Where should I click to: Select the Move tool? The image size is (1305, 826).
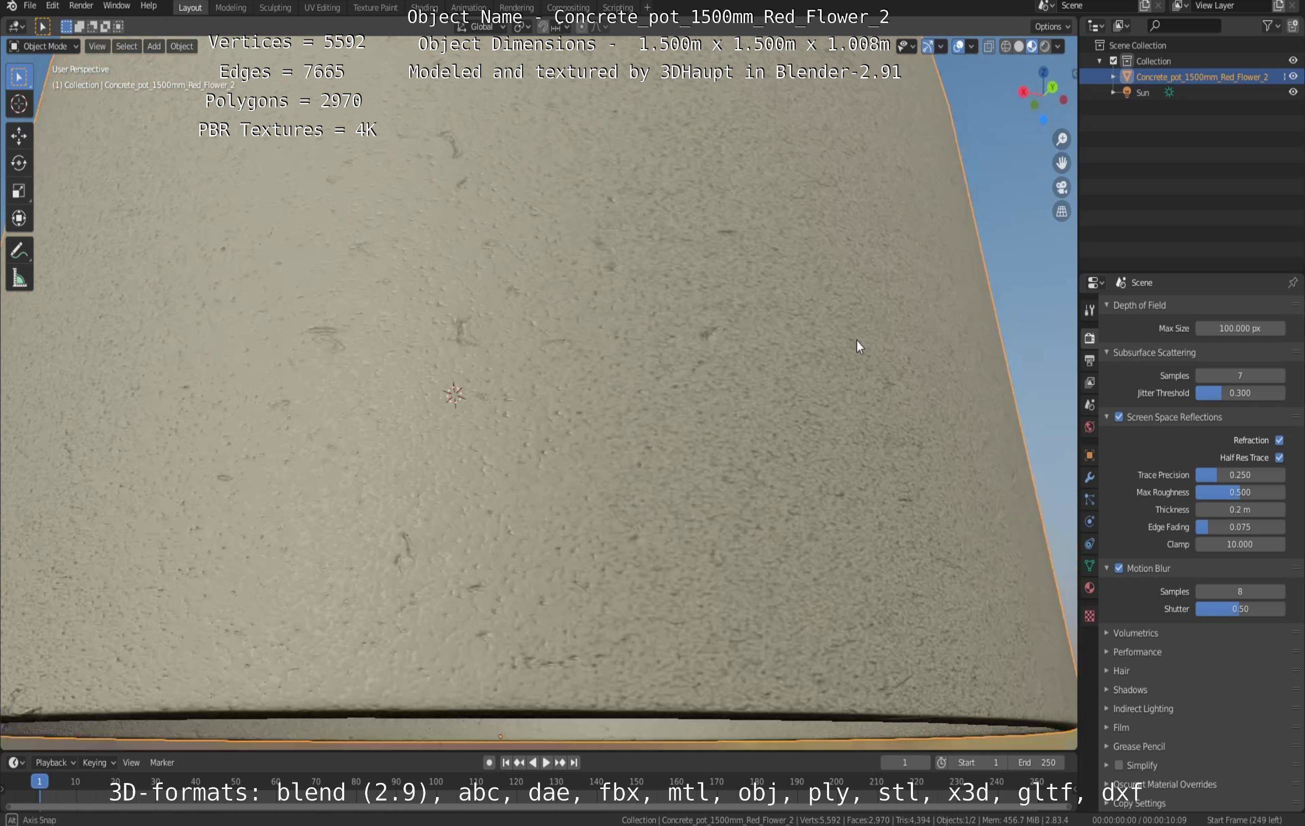[19, 135]
